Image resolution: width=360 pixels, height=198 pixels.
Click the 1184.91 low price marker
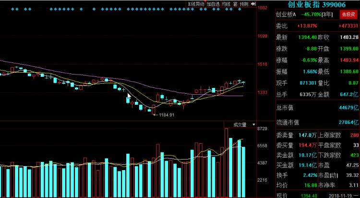pyautogui.click(x=166, y=115)
